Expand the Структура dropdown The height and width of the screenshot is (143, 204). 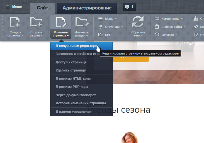coord(111,27)
